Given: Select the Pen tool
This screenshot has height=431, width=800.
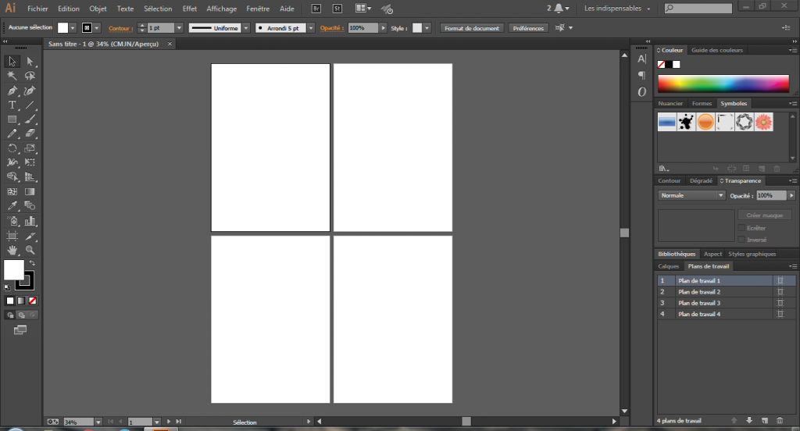Looking at the screenshot, I should pos(12,91).
